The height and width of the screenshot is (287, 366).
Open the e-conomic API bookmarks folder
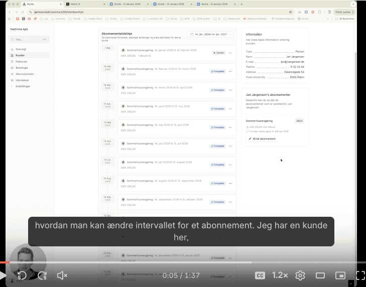tap(153, 19)
